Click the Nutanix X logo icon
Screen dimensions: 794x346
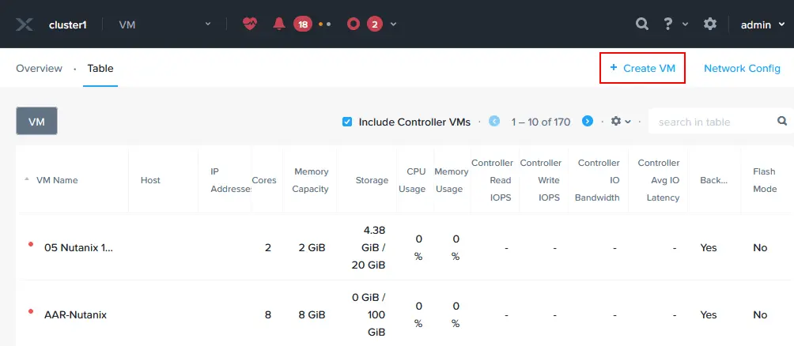(25, 24)
